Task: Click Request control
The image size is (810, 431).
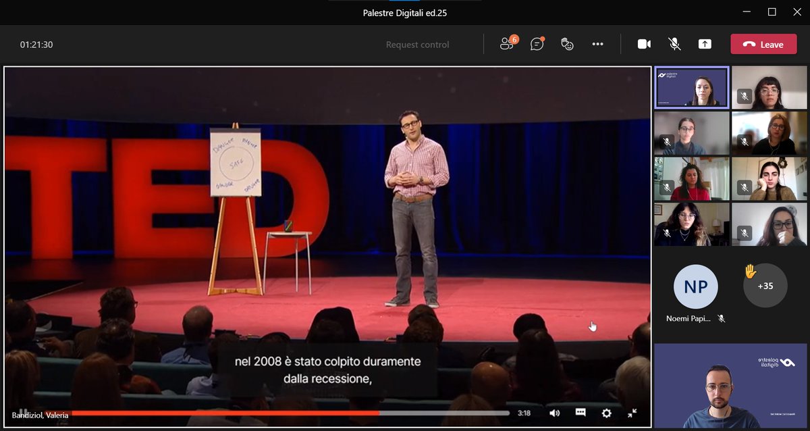Action: click(417, 45)
